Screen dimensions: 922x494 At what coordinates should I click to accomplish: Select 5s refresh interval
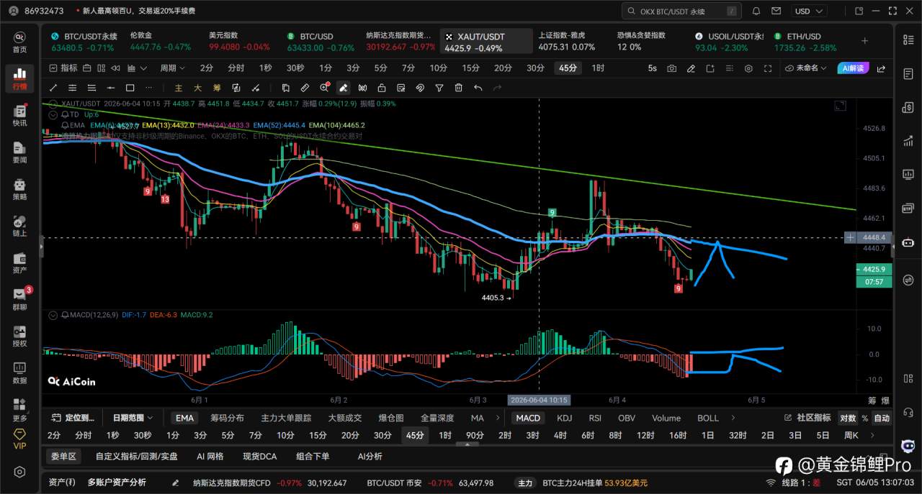click(x=652, y=68)
